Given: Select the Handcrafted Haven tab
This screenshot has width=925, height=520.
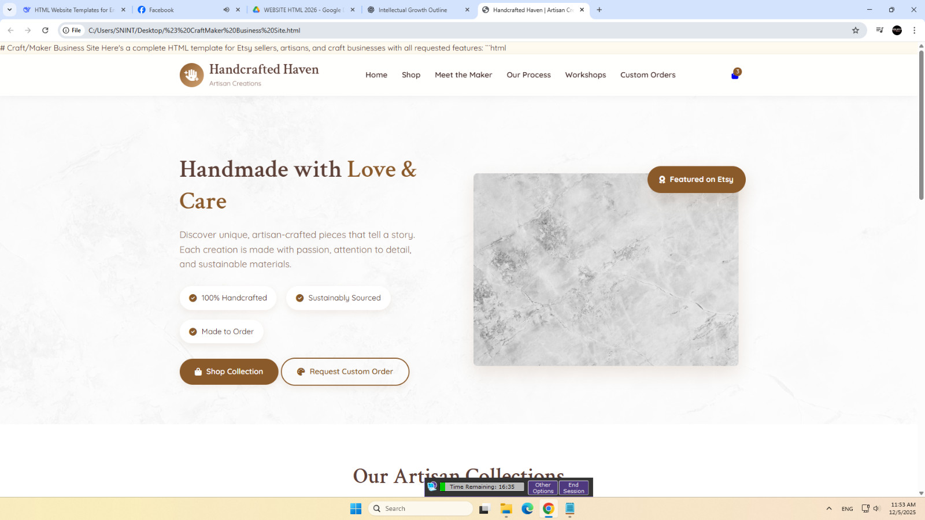Looking at the screenshot, I should point(532,10).
